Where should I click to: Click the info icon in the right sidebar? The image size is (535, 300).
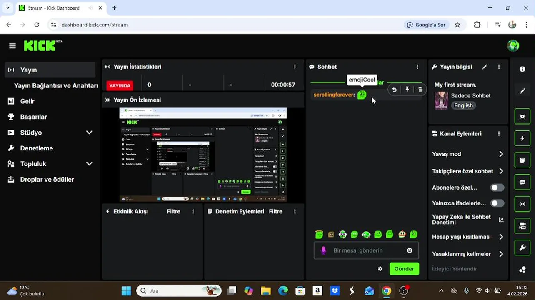coord(522,69)
